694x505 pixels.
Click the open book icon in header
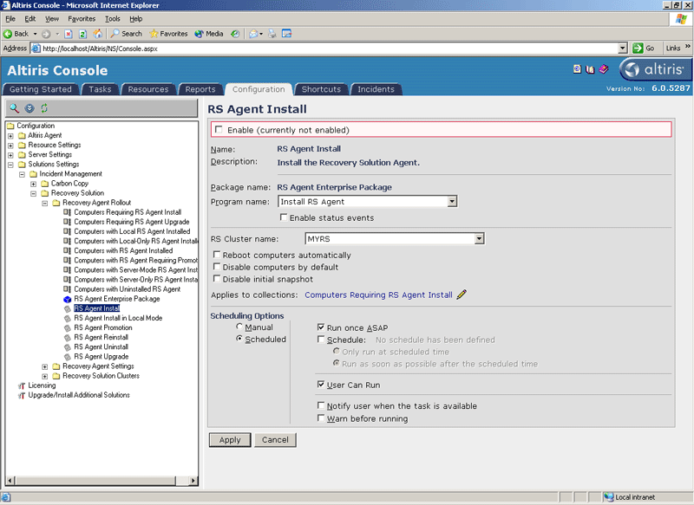[590, 69]
